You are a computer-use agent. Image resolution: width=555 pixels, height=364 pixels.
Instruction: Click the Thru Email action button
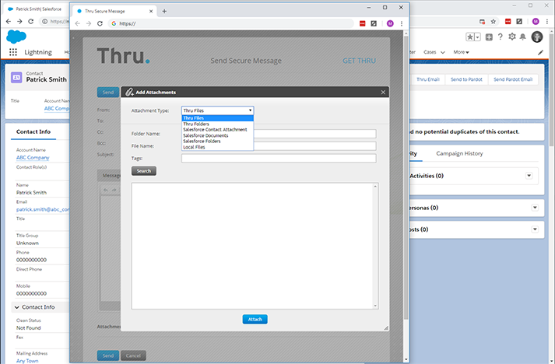[x=427, y=79]
